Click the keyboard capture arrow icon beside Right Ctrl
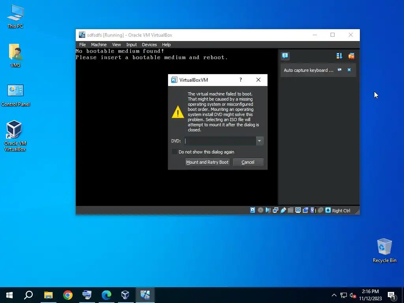404x303 pixels. click(328, 210)
